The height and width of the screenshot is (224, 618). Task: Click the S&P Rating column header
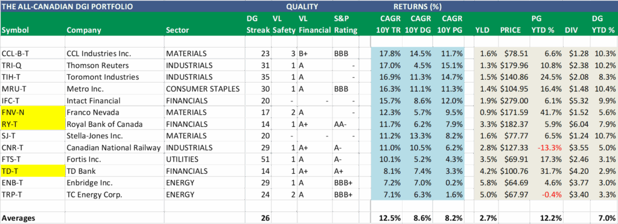(346, 24)
